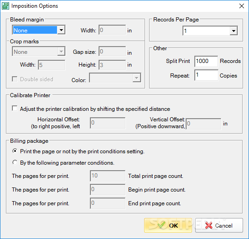Select By the following parameter conditions radio
The width and height of the screenshot is (249, 239).
(15, 162)
